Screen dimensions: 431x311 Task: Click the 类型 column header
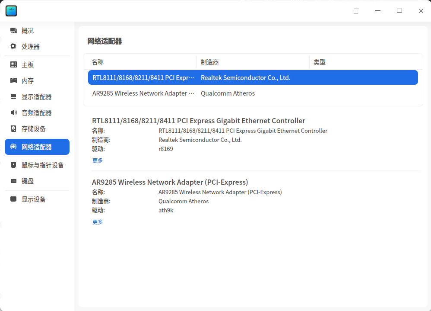tap(366, 62)
